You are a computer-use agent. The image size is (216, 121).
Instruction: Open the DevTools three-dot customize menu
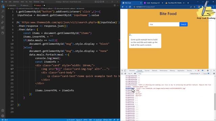click(211, 71)
